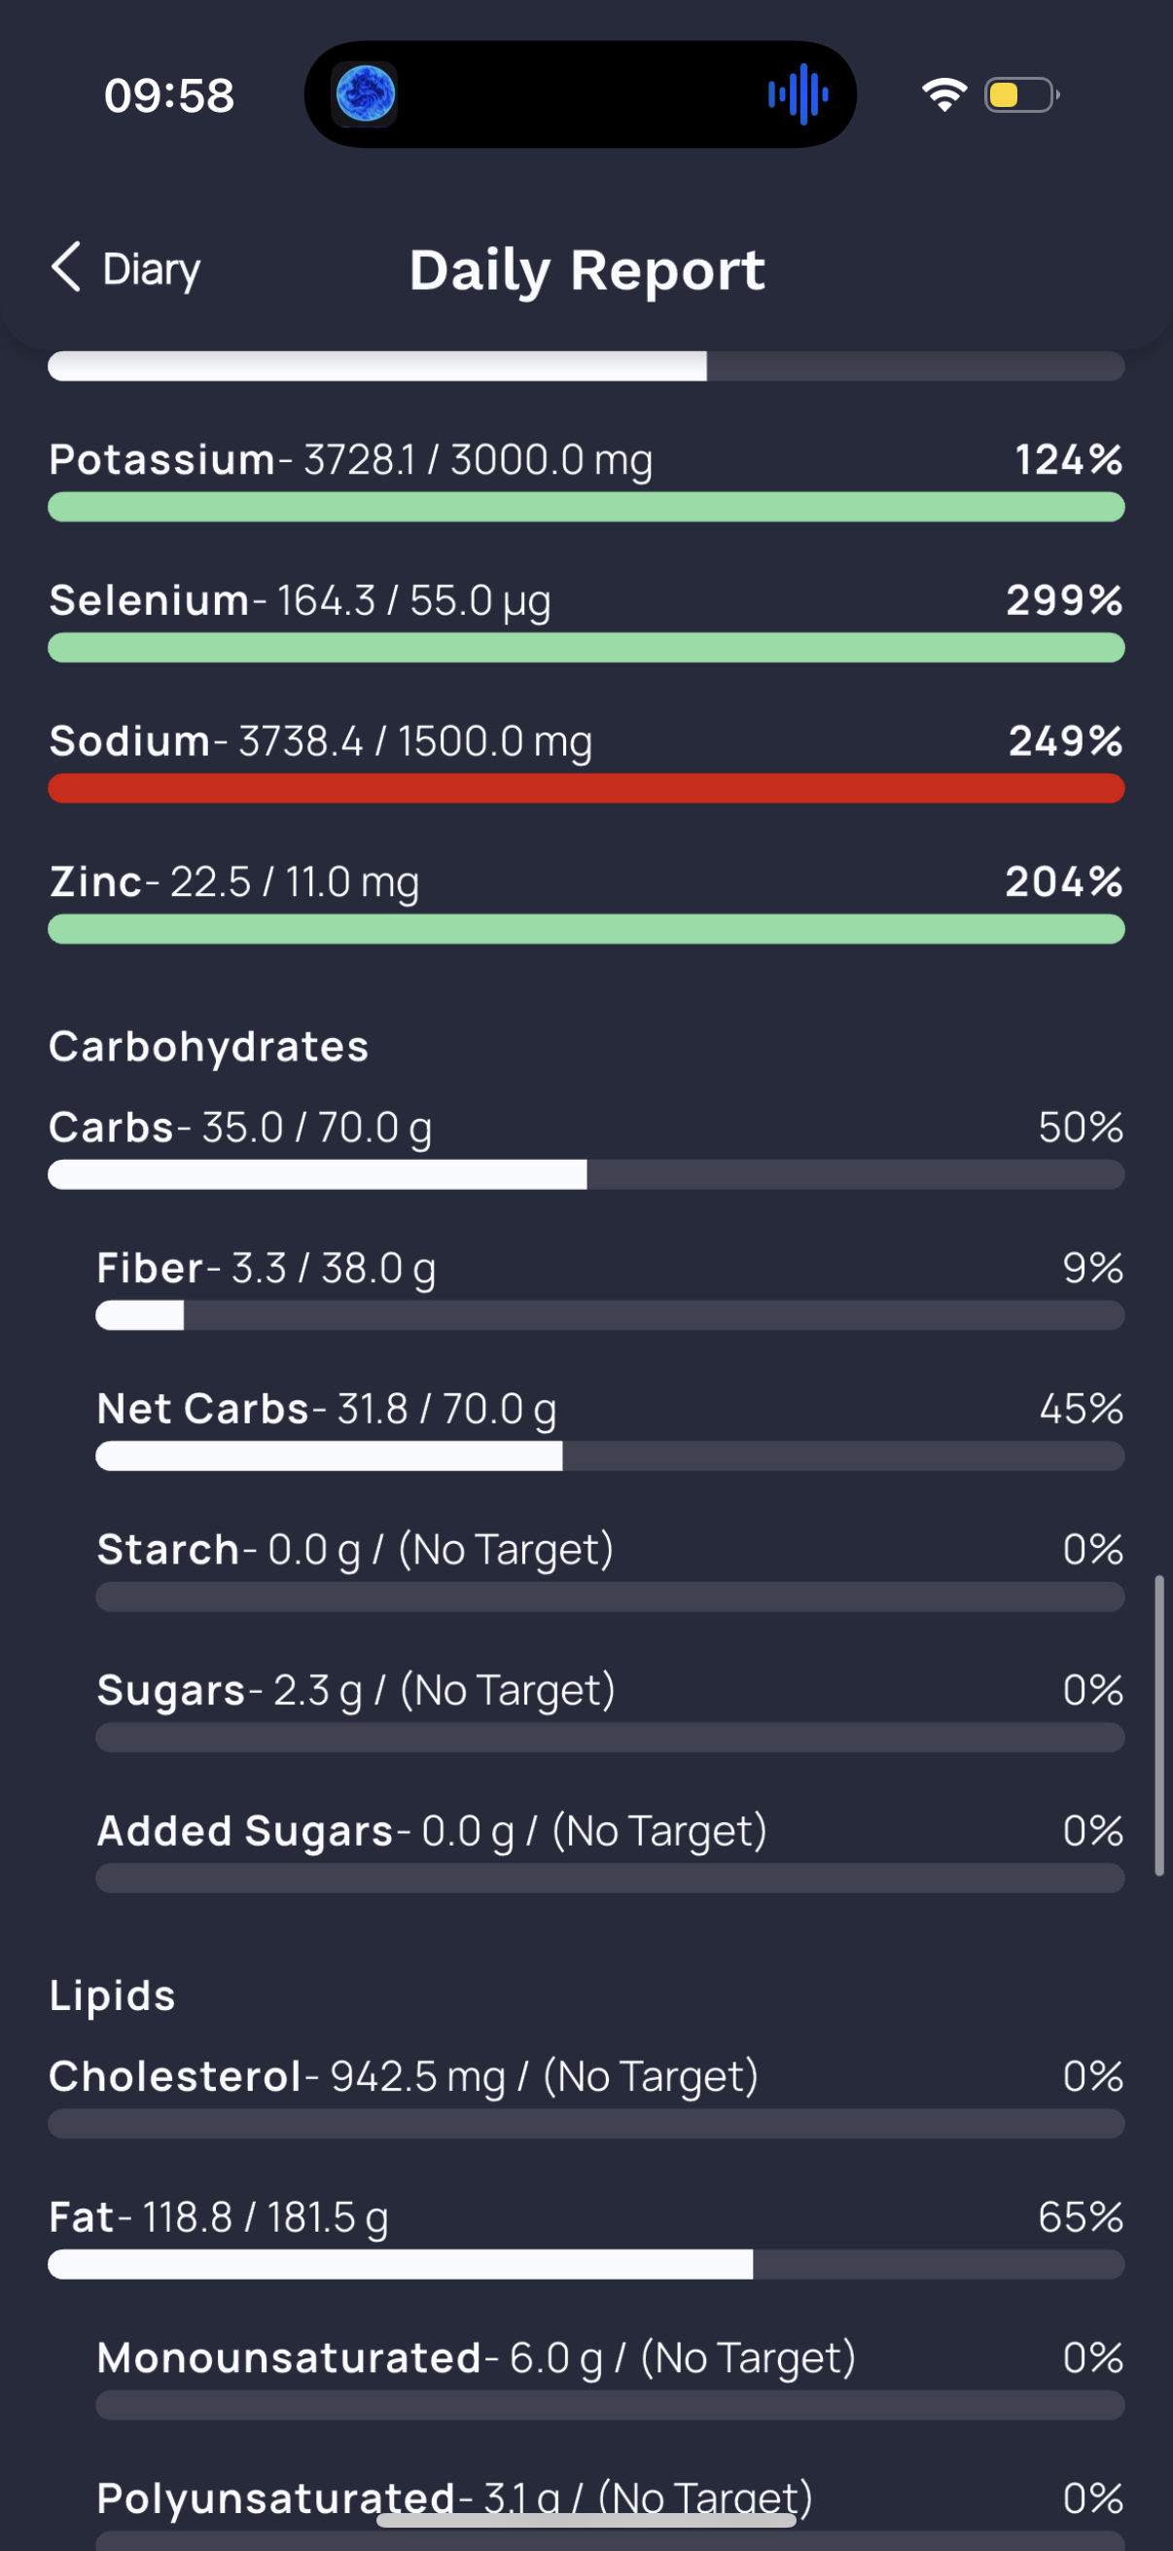1173x2551 pixels.
Task: Click the vertical scrollbar indicator
Action: [1159, 1725]
